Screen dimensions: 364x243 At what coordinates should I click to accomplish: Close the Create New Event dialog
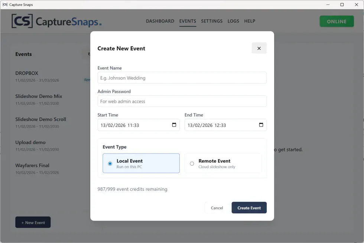click(259, 48)
